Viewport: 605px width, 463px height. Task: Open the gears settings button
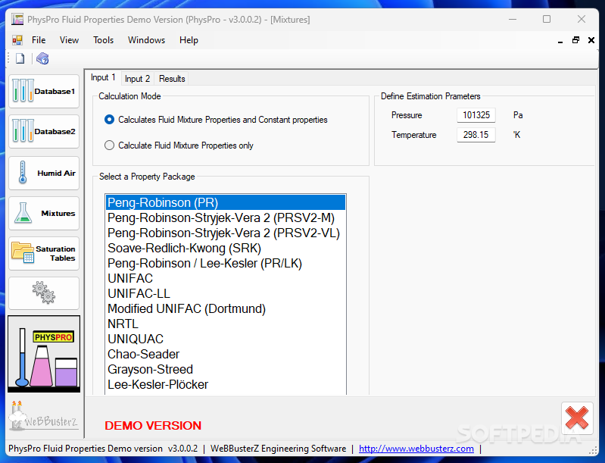point(44,293)
